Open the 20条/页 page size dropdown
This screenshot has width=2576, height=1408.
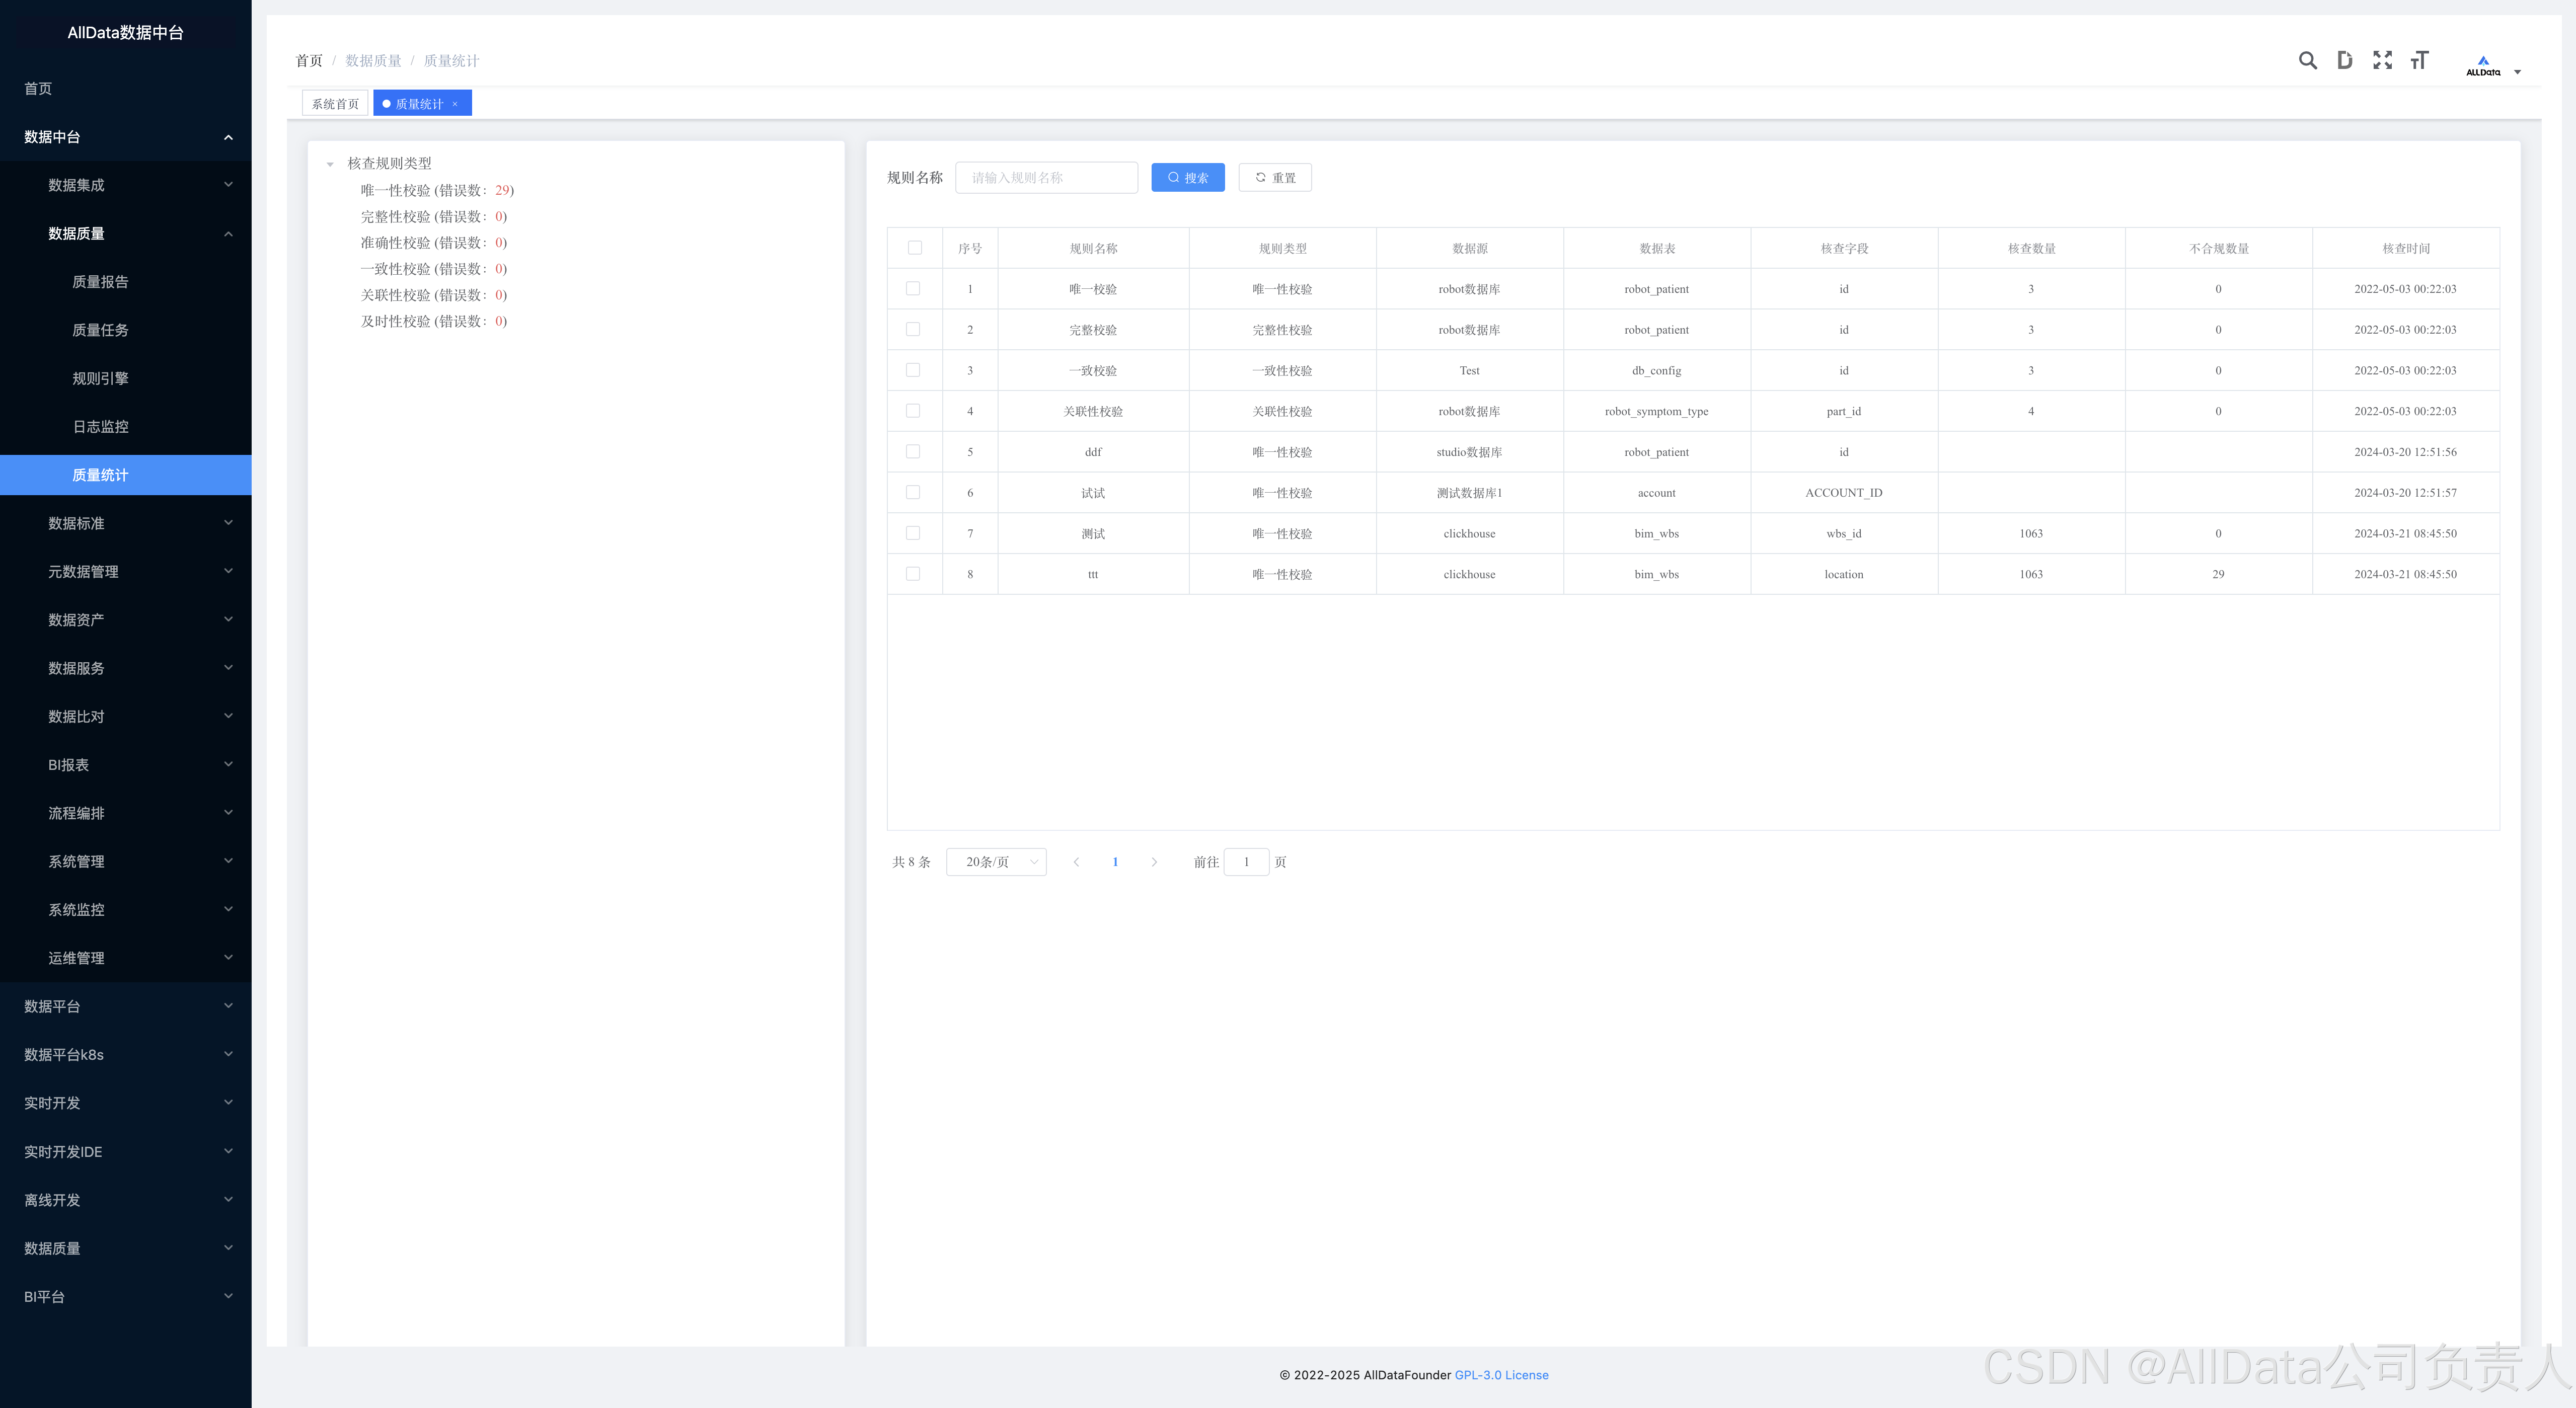click(996, 862)
